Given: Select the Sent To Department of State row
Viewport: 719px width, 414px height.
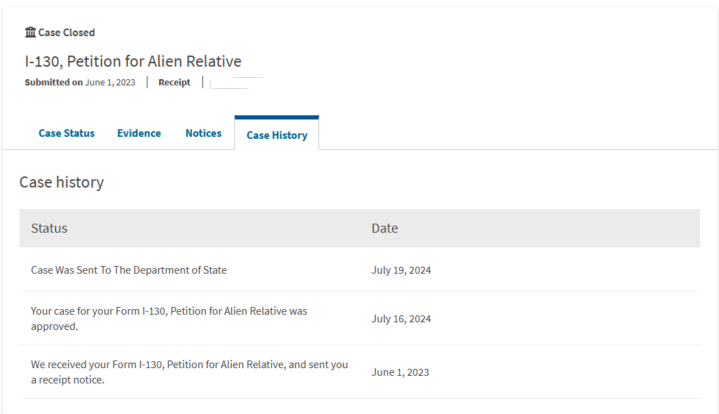Looking at the screenshot, I should pos(129,270).
